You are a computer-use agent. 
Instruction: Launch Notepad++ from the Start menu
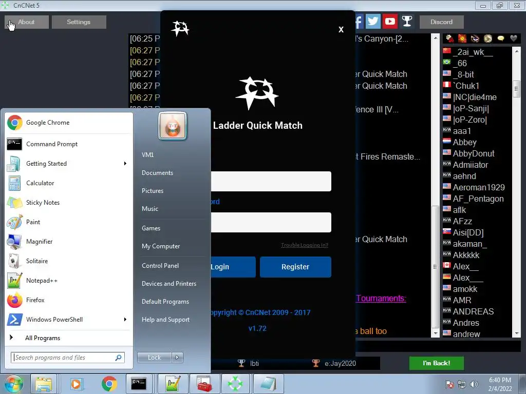click(69, 281)
